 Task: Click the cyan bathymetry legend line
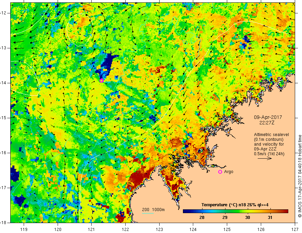(x=148, y=213)
